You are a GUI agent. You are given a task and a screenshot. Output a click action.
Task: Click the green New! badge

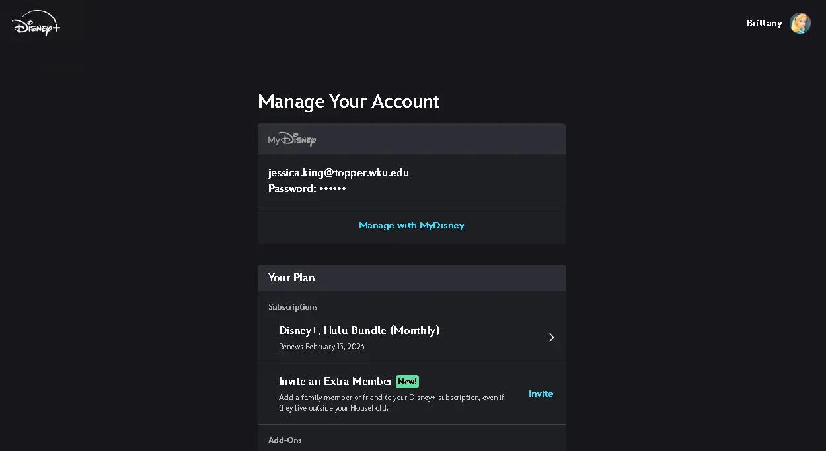(x=407, y=382)
